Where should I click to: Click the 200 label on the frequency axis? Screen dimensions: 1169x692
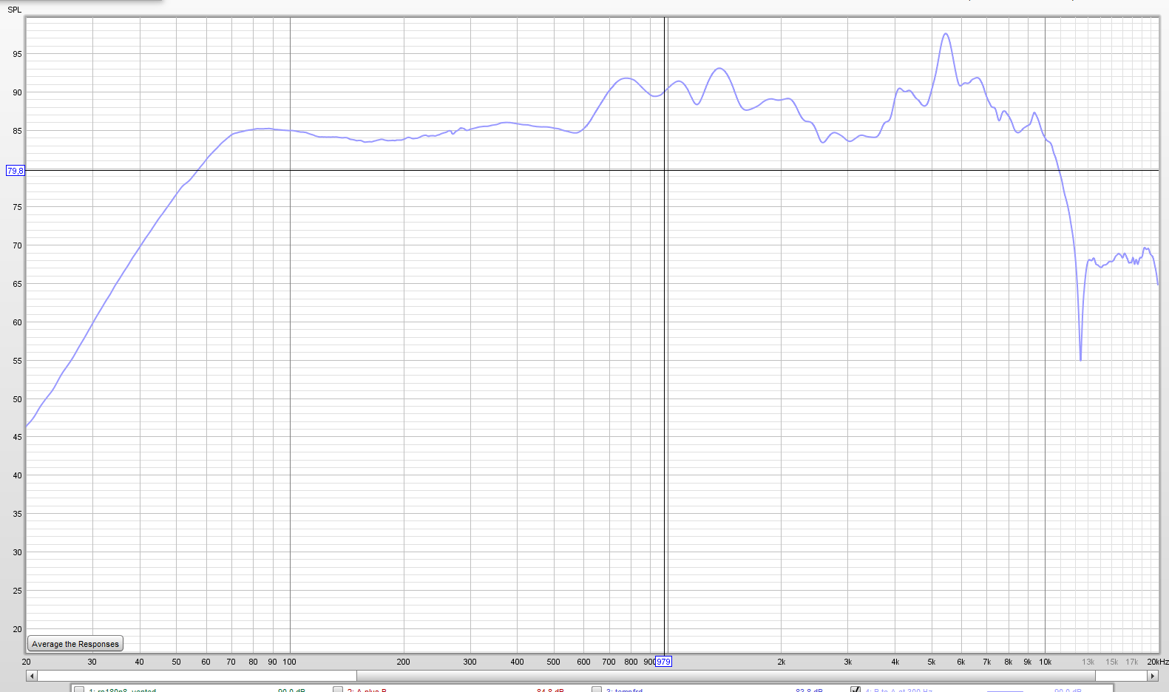[x=403, y=662]
